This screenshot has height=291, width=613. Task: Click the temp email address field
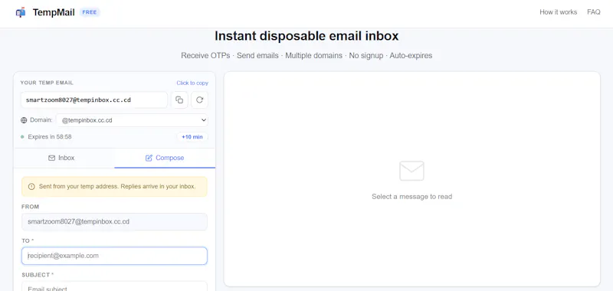pos(94,100)
